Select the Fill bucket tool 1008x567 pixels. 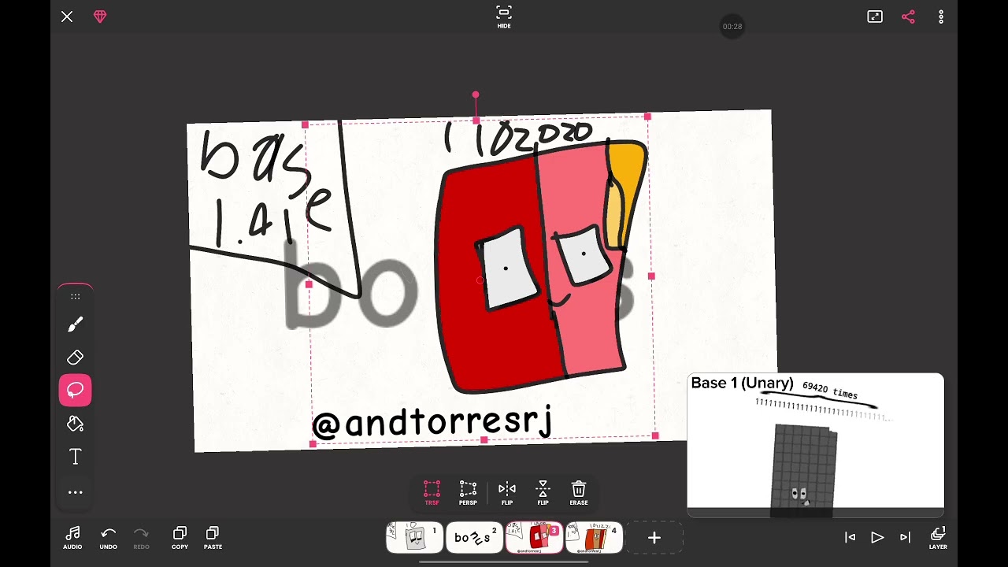point(76,424)
